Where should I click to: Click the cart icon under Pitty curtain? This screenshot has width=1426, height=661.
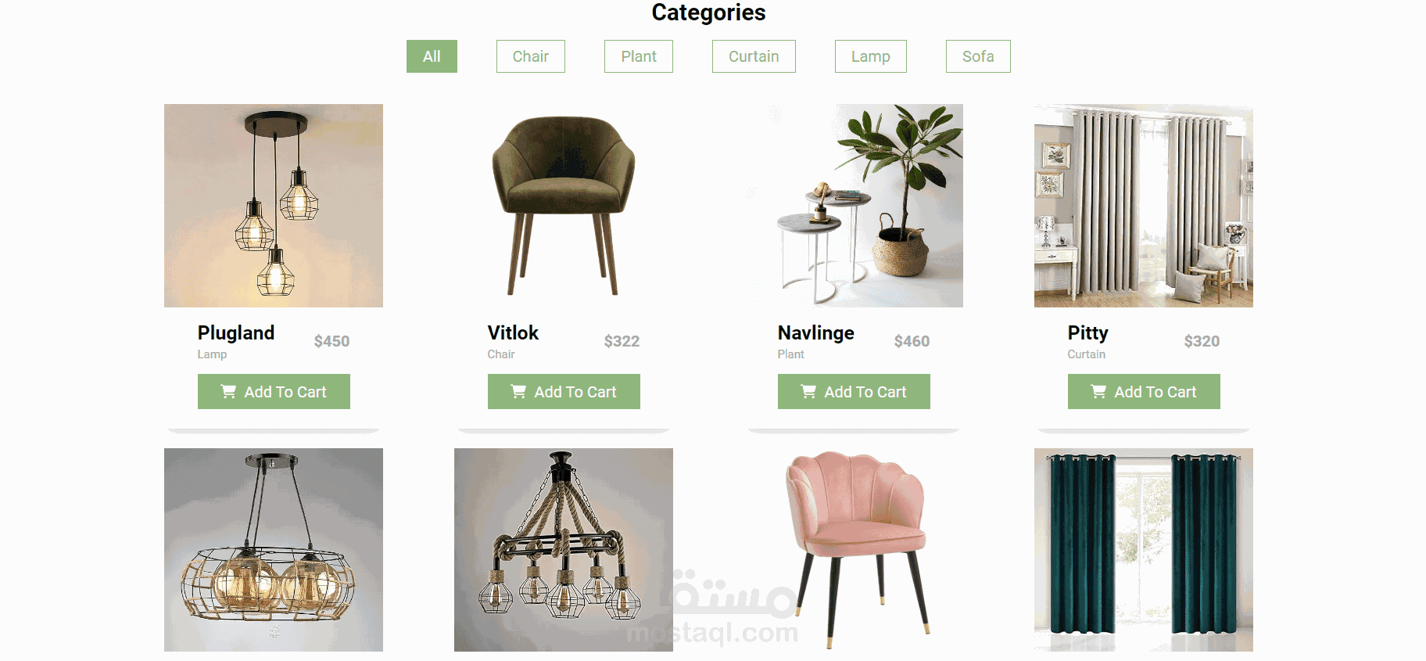pos(1098,391)
